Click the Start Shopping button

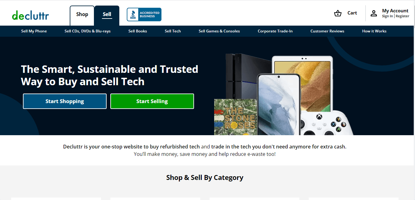(x=65, y=101)
